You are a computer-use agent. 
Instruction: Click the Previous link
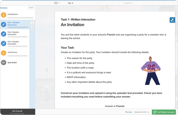pyautogui.click(x=129, y=112)
